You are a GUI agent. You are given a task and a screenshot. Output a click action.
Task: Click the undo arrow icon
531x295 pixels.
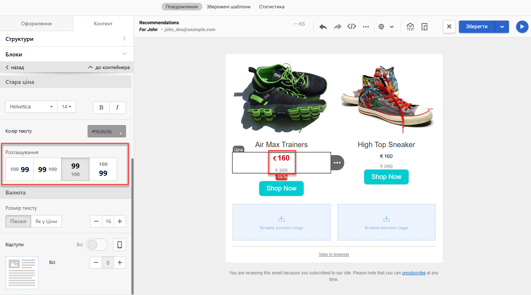(x=323, y=27)
